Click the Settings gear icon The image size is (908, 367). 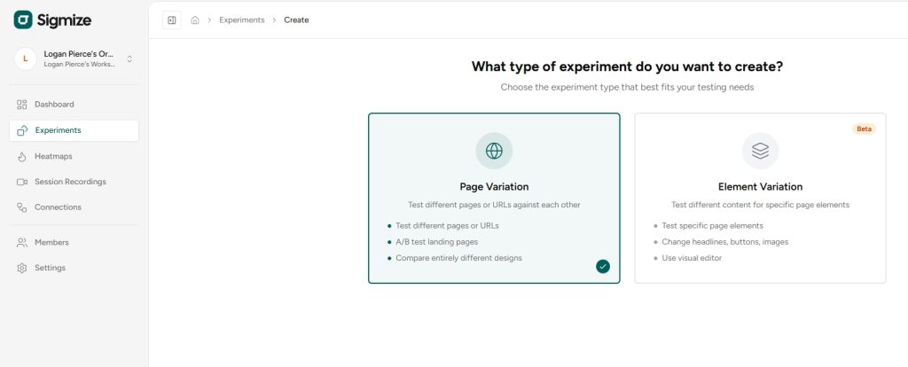click(x=22, y=268)
